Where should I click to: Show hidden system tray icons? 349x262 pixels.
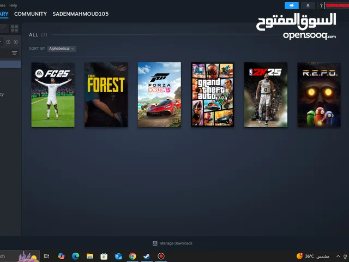[338, 256]
